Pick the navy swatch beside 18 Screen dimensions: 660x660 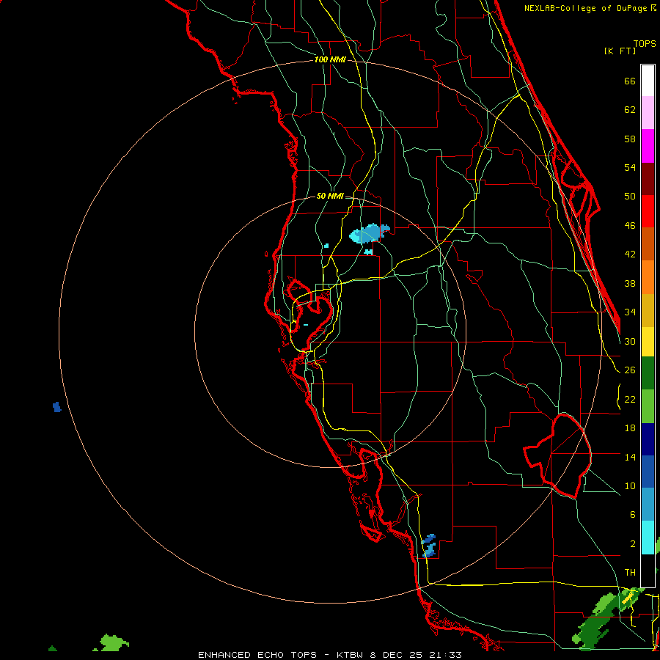click(x=648, y=439)
